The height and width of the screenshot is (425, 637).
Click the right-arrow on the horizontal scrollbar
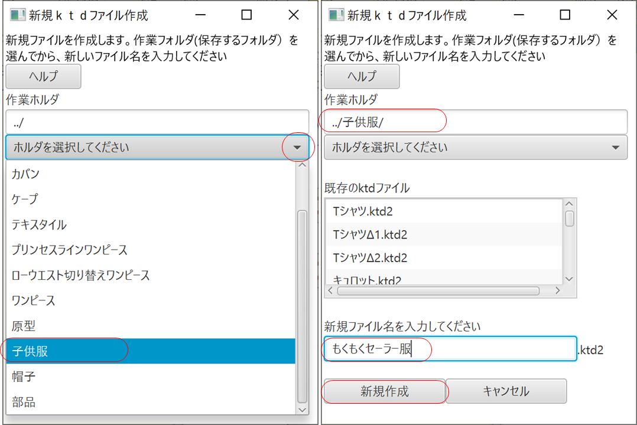[558, 290]
